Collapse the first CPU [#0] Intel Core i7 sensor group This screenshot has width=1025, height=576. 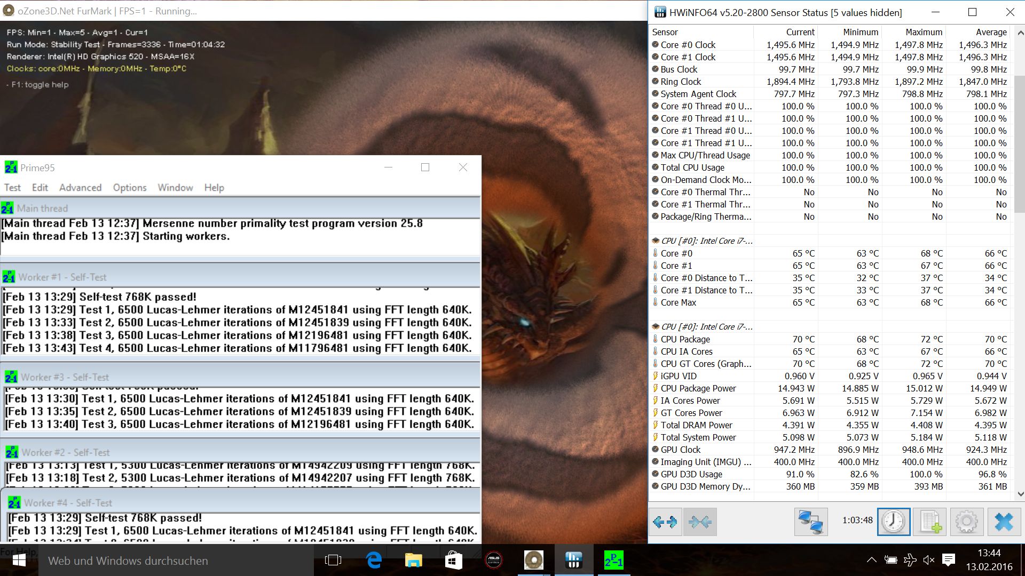pos(656,241)
